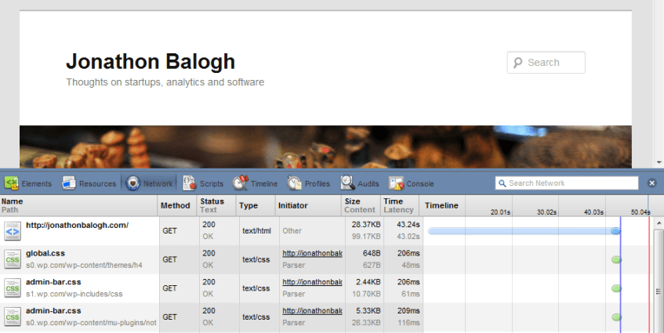Viewport: 664px width, 333px height.
Task: Sort by the Initiator column header
Action: 308,205
